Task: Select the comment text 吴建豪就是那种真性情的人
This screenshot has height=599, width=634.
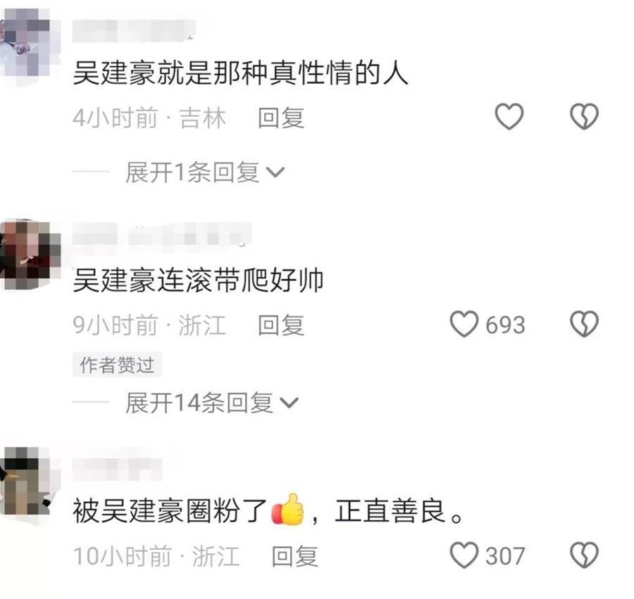Action: 240,73
